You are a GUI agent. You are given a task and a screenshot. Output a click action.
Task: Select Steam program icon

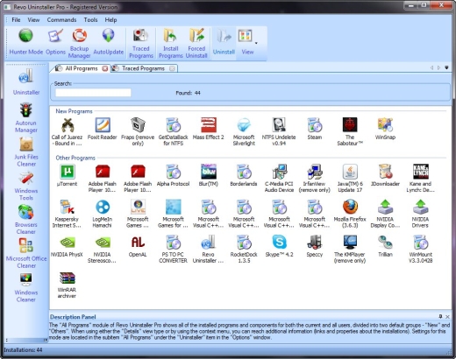coord(315,129)
